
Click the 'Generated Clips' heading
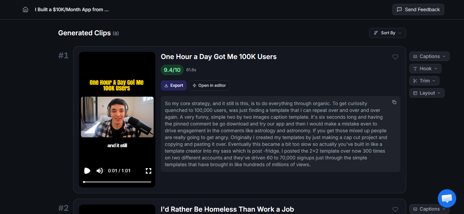[84, 33]
